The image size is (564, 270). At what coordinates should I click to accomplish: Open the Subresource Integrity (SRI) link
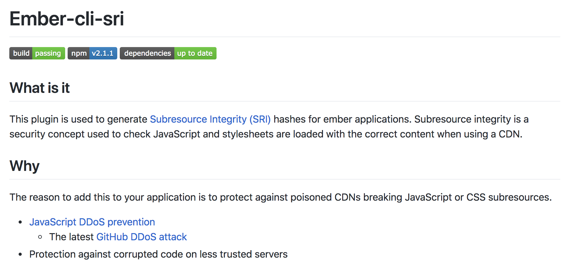pyautogui.click(x=210, y=119)
